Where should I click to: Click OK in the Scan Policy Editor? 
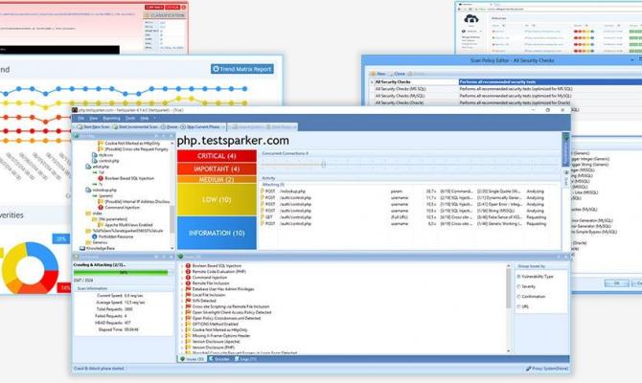(x=616, y=283)
